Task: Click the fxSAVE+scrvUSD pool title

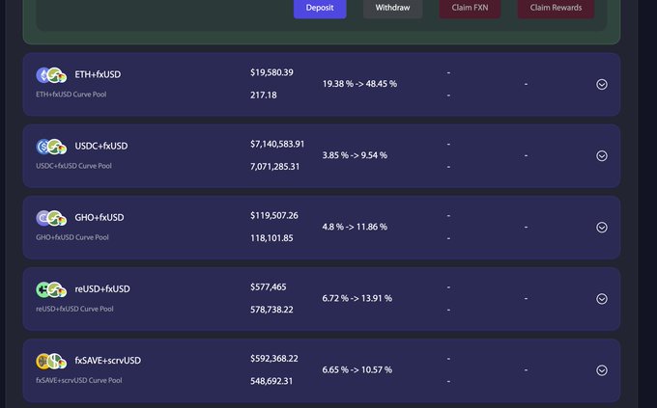Action: (108, 360)
